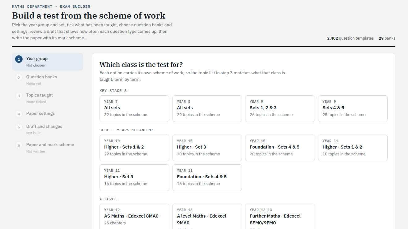Select Year 12 AS Maths Edexcel 8MA0

[x=134, y=216]
